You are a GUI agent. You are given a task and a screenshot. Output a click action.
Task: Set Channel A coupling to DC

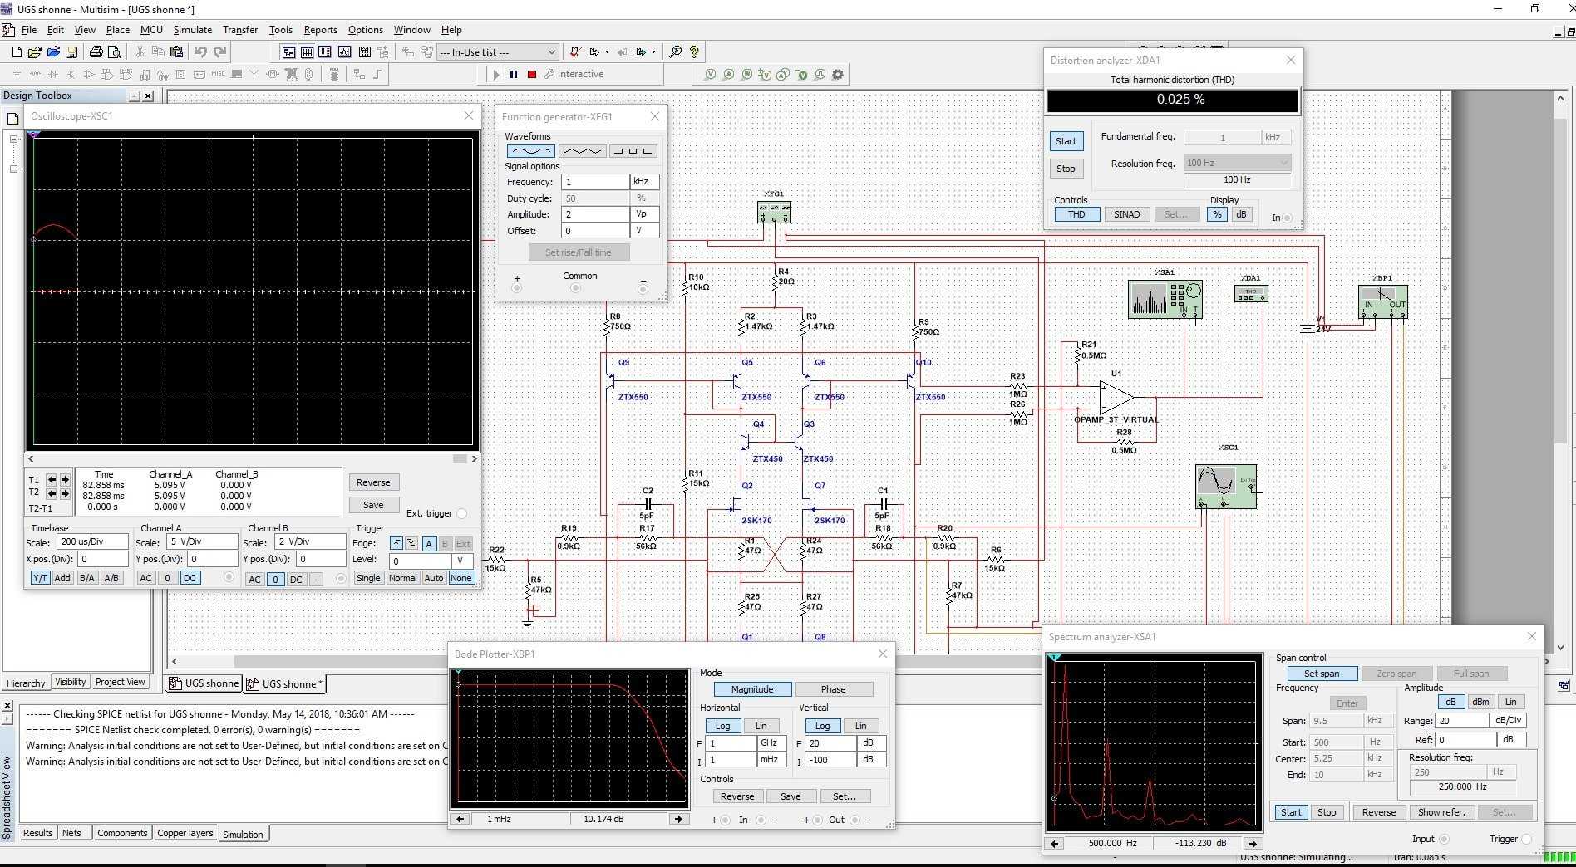(190, 578)
